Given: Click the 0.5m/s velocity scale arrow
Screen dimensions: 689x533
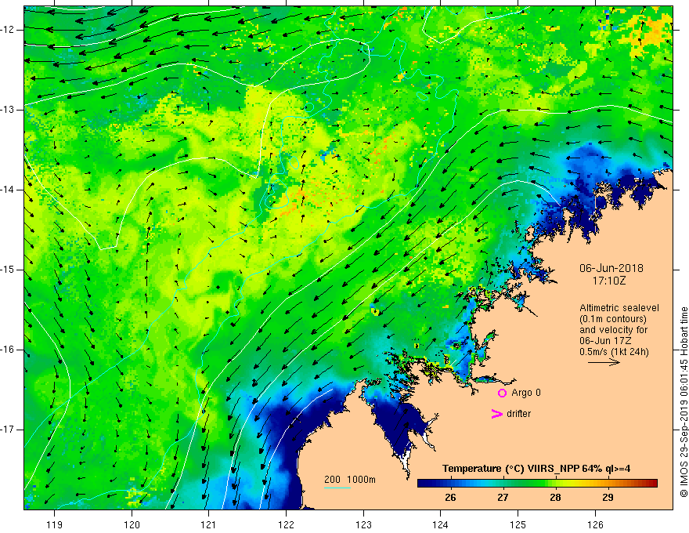Looking at the screenshot, I should pyautogui.click(x=604, y=362).
